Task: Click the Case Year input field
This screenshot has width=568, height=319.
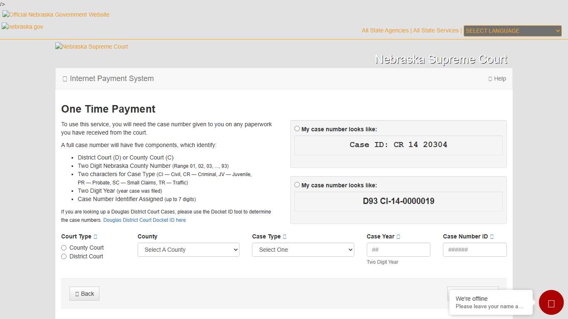Action: (x=398, y=250)
